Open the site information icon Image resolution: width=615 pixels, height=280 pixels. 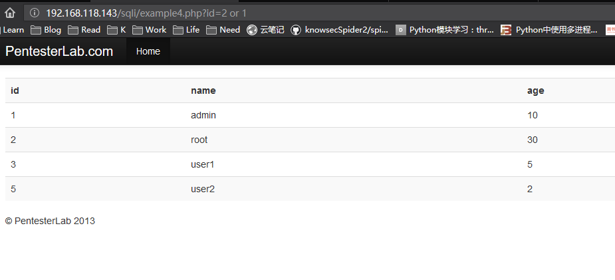[x=35, y=13]
